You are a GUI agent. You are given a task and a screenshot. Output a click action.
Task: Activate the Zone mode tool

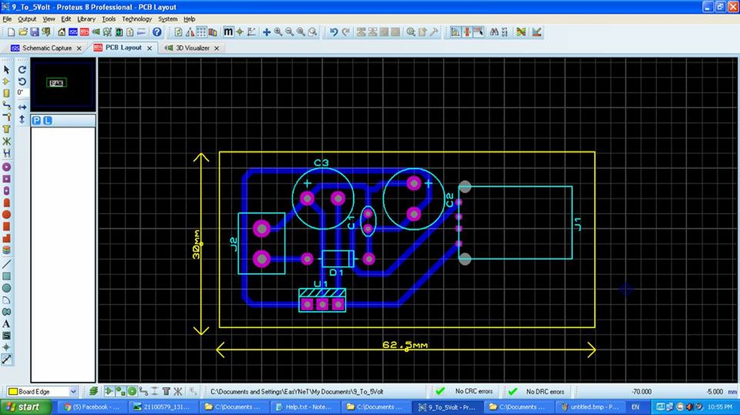coord(7,129)
